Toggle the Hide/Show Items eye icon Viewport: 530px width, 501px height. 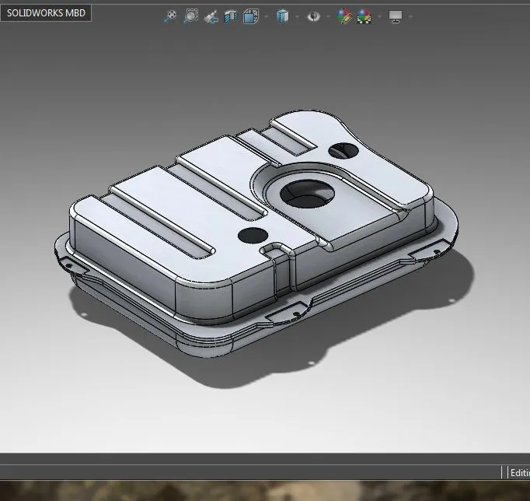[313, 16]
